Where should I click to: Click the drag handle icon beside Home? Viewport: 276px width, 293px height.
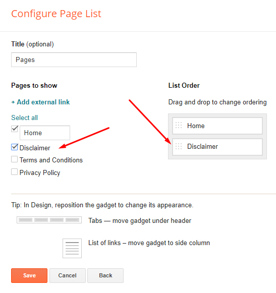pos(179,125)
